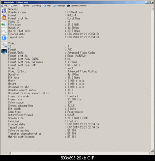Click the vertical scrollbar down arrow
Image resolution: width=155 pixels, height=161 pixels.
[152, 150]
